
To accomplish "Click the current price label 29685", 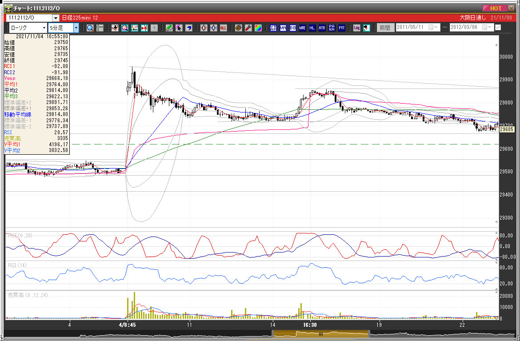I will [x=506, y=129].
